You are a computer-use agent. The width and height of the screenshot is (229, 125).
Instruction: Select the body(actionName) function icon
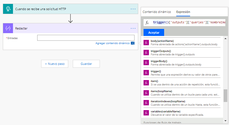tap(146, 43)
